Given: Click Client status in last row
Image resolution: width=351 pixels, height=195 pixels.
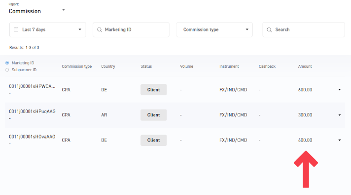Looking at the screenshot, I should coord(154,140).
